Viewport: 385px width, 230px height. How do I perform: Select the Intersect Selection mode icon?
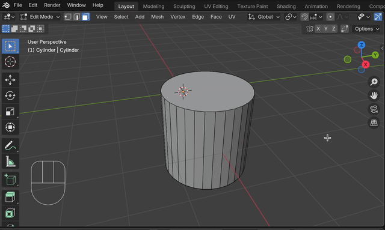coord(40,29)
